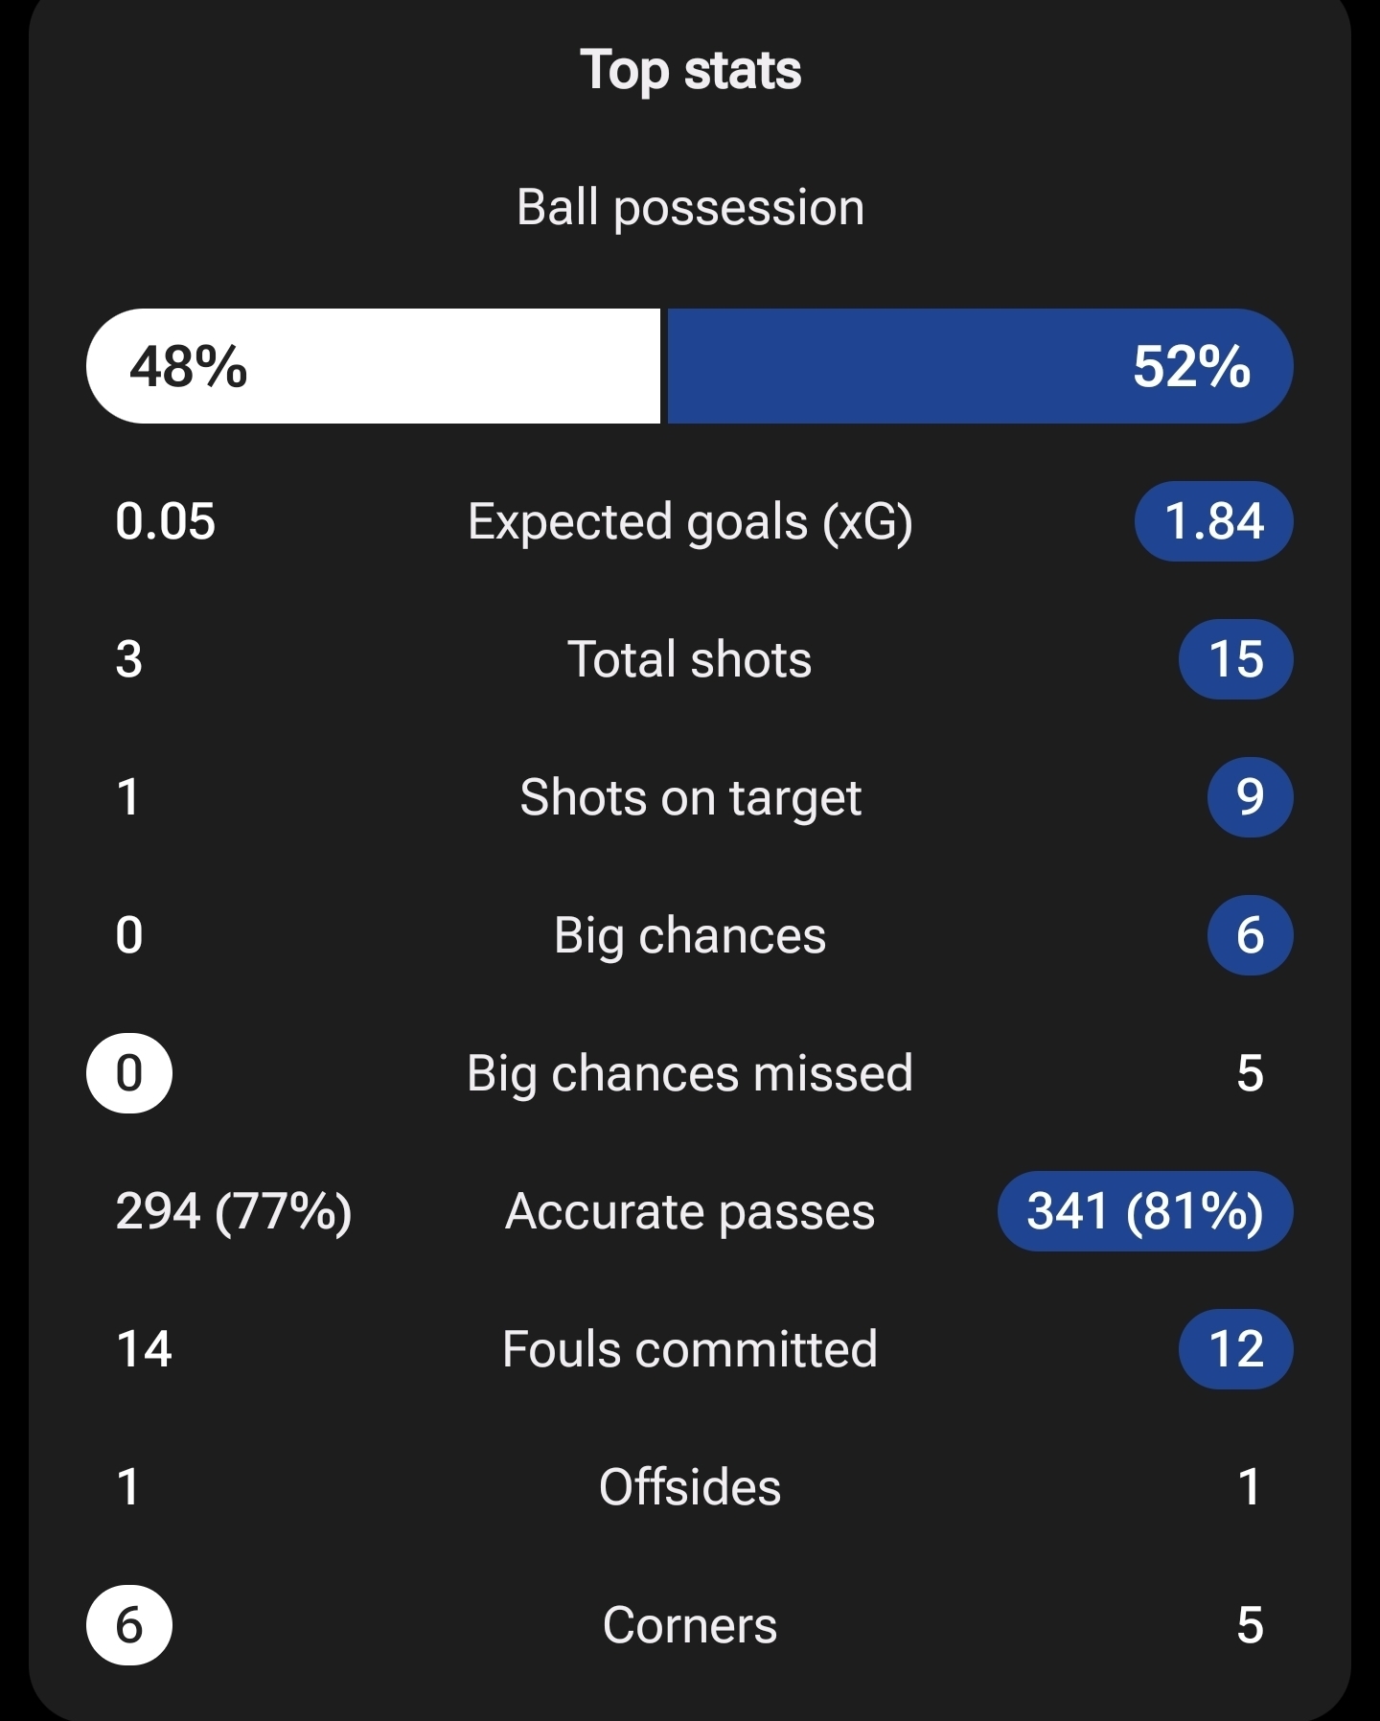Open the Expected goals (xG) stat
This screenshot has height=1721, width=1380.
(690, 522)
